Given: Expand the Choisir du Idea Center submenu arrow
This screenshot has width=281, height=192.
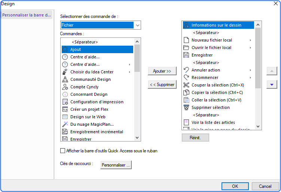Looking at the screenshot, I should pos(129,72).
